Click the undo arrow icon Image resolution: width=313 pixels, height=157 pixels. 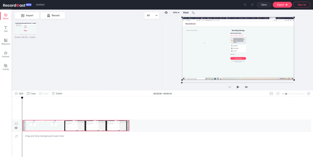pyautogui.click(x=245, y=5)
